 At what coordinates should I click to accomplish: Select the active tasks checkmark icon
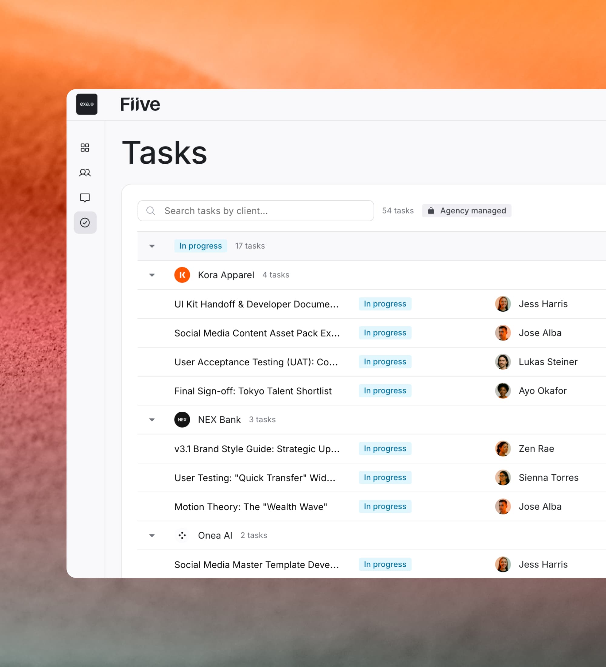tap(85, 223)
